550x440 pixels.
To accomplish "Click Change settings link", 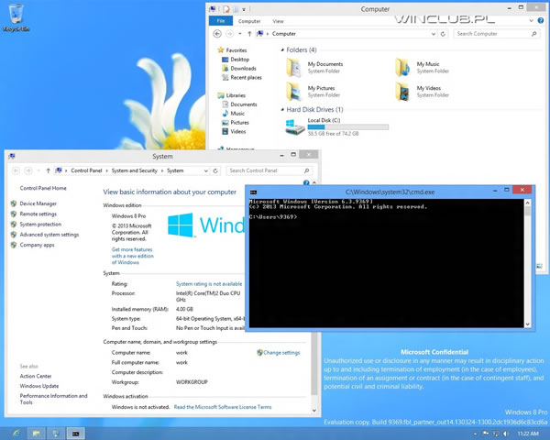I will (x=281, y=353).
